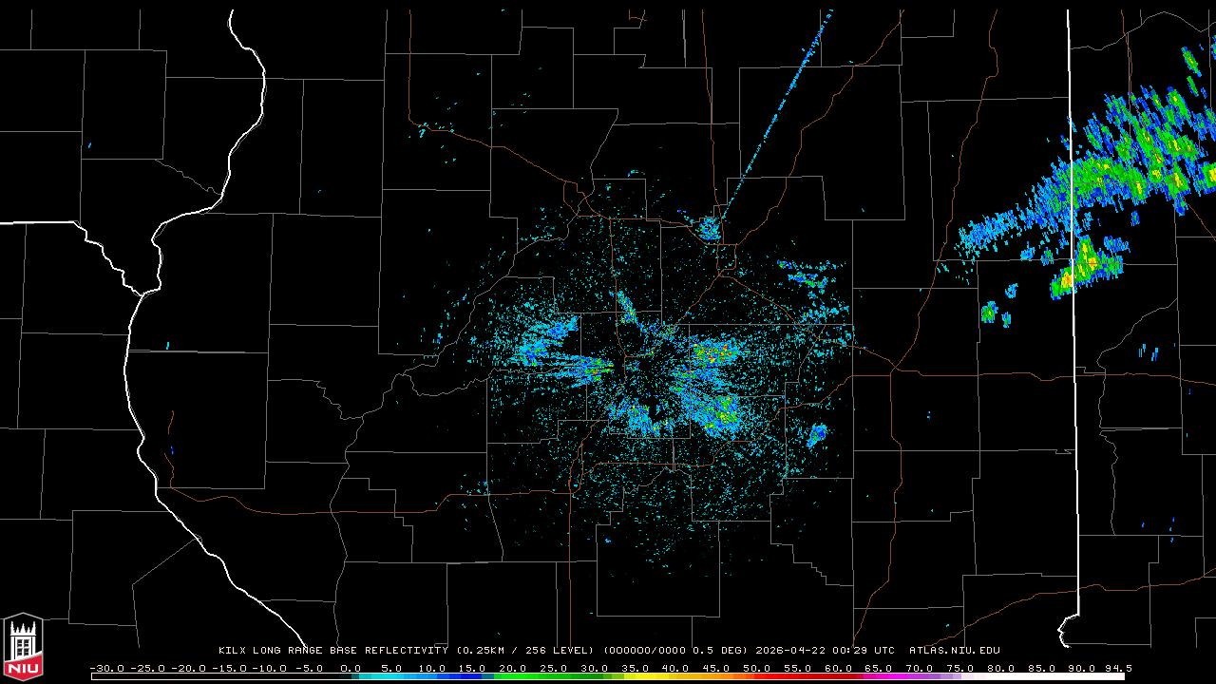This screenshot has height=684, width=1216.
Task: Click the (000000/0000 0.5 DEG) text
Action: click(x=675, y=651)
